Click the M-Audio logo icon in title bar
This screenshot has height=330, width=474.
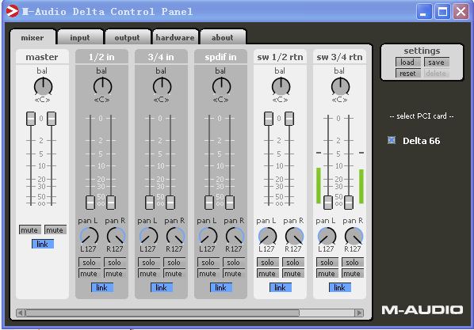coord(12,11)
